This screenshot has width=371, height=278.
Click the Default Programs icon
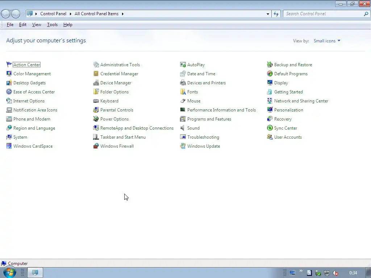pyautogui.click(x=270, y=73)
